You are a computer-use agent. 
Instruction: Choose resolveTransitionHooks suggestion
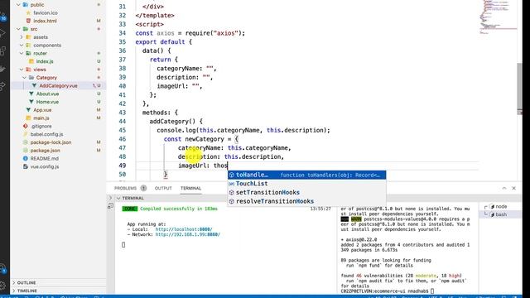point(307,201)
